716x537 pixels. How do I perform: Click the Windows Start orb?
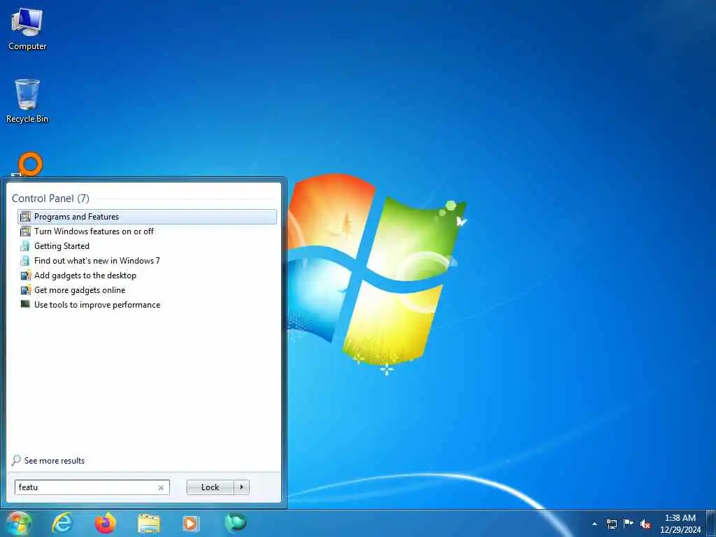[x=18, y=523]
